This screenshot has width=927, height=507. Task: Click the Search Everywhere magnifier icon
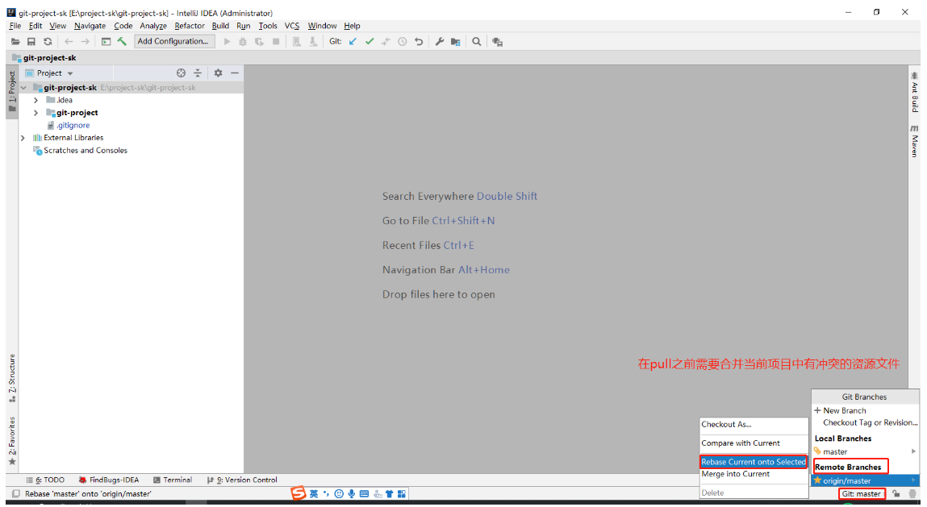pyautogui.click(x=477, y=41)
